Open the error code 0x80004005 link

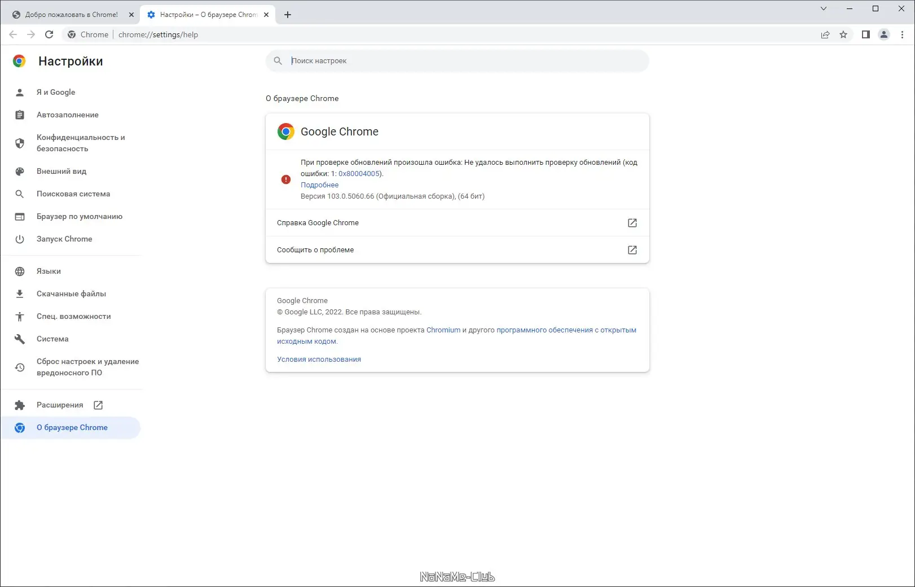coord(359,174)
